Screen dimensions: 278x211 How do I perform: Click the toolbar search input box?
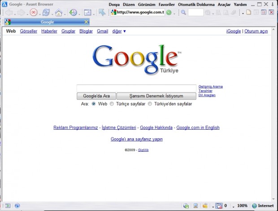tap(196, 13)
